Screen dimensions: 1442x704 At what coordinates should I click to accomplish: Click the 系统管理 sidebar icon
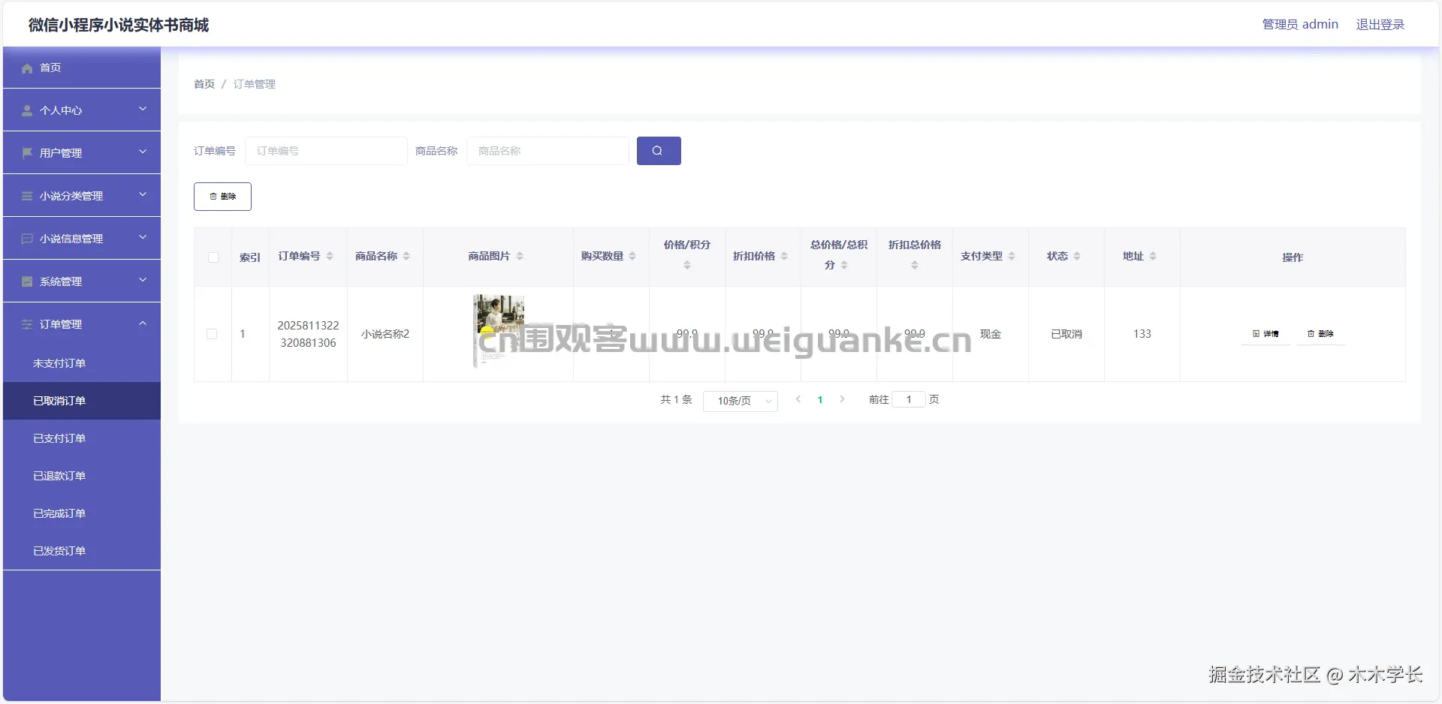(x=27, y=281)
